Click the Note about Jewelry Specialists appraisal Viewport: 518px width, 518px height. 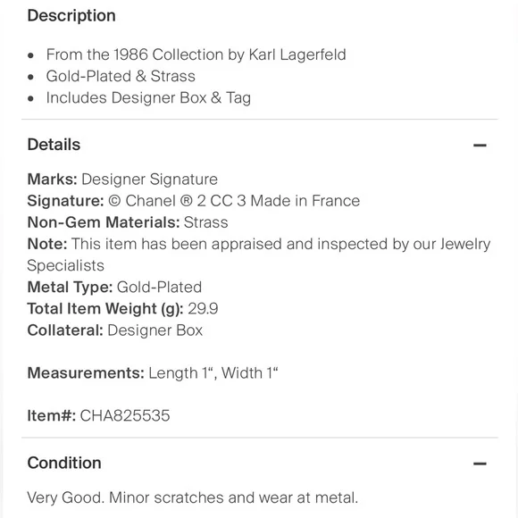(x=259, y=255)
